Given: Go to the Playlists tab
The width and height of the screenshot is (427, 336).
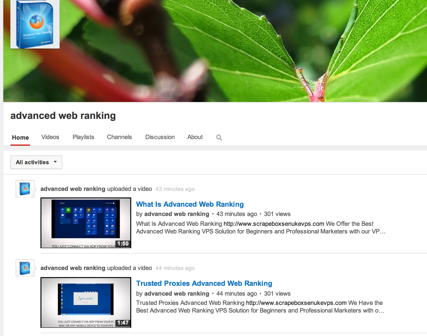Looking at the screenshot, I should [83, 137].
